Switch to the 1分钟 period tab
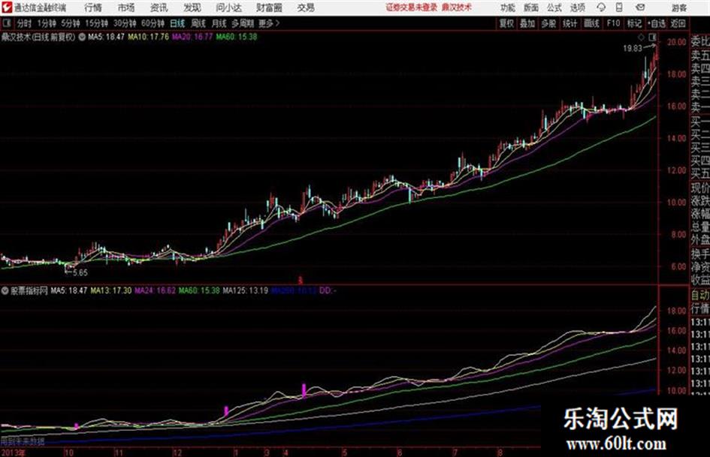This screenshot has height=457, width=710. pos(47,23)
